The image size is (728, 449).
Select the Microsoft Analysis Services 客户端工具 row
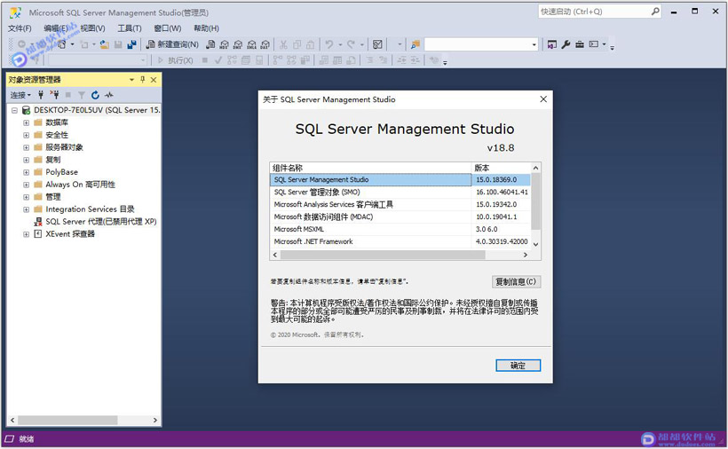400,205
